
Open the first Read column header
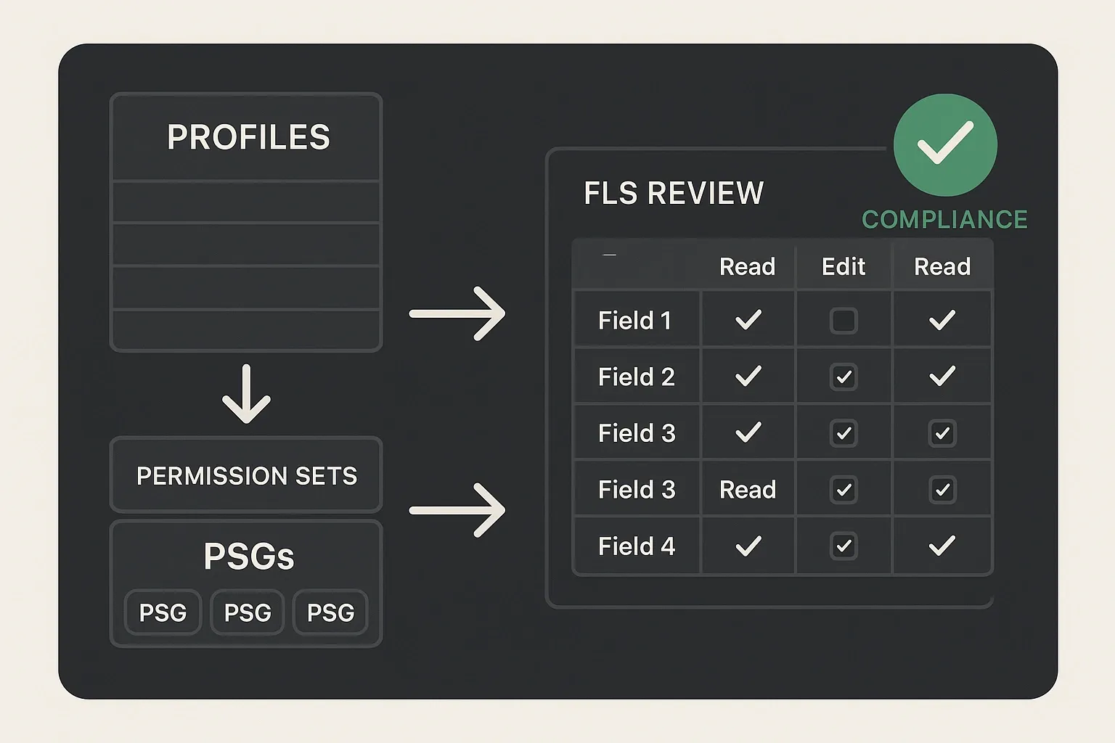(748, 266)
